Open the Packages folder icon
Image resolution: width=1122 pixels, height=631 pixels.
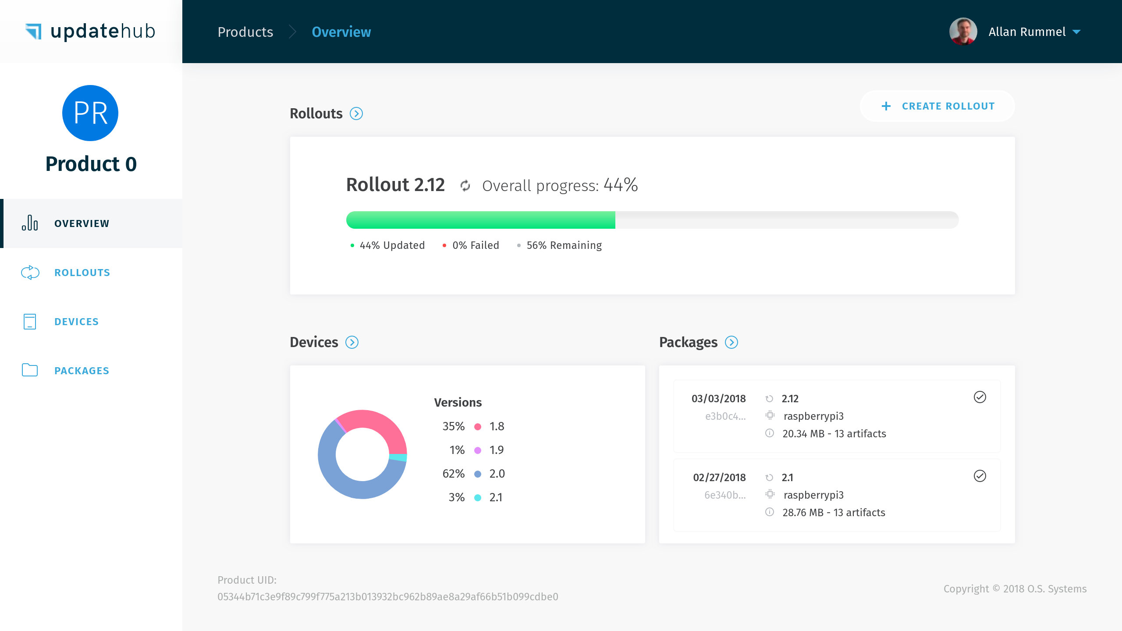pos(29,370)
